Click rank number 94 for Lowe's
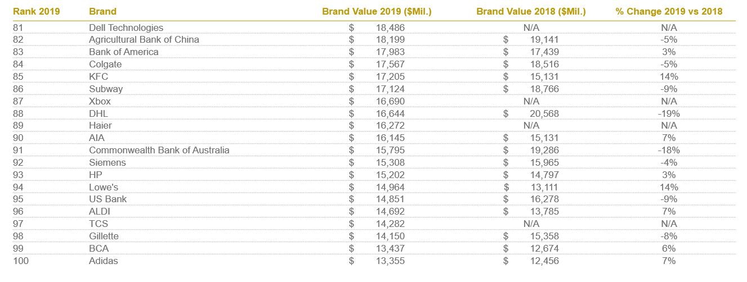This screenshot has width=747, height=282. point(18,188)
